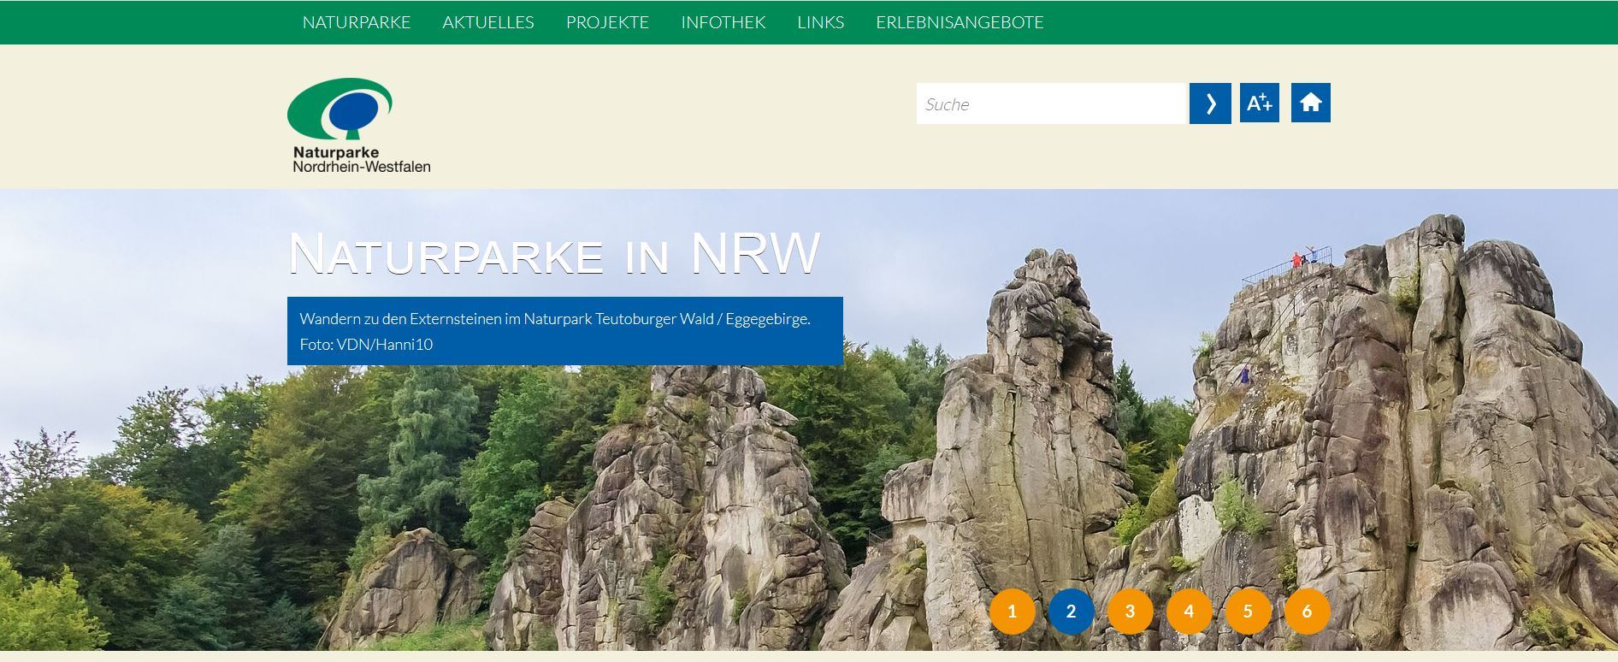This screenshot has width=1618, height=662.
Task: Select the active blue slide 2 dot
Action: coord(1071,612)
